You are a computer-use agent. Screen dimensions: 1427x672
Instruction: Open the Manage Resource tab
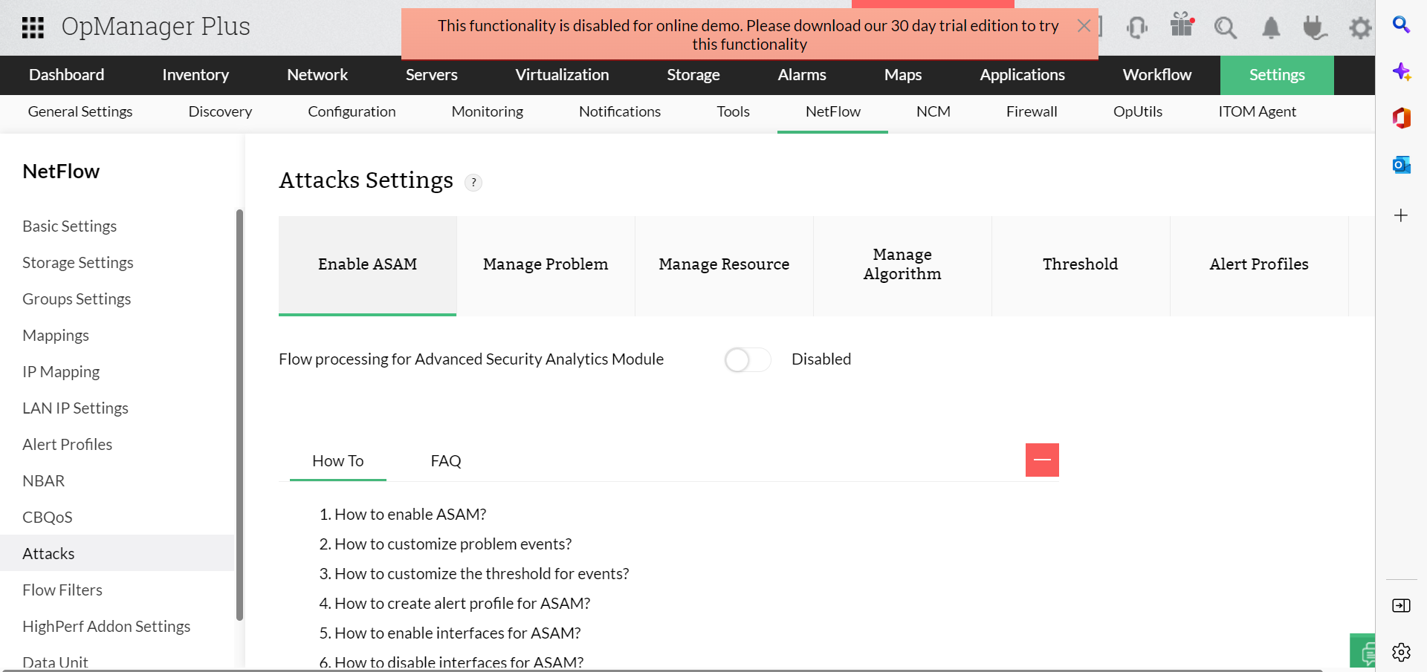pos(724,265)
